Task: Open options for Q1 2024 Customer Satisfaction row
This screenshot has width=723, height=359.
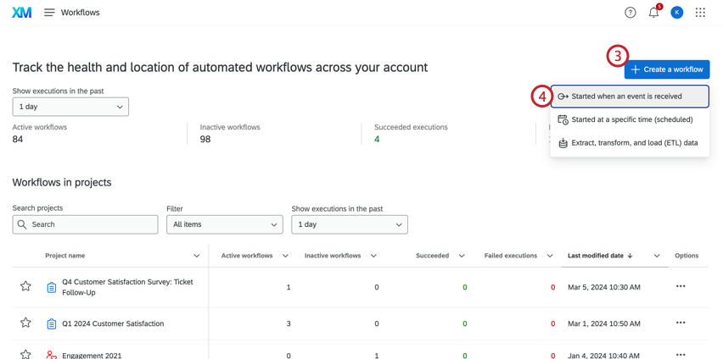Action: point(681,323)
